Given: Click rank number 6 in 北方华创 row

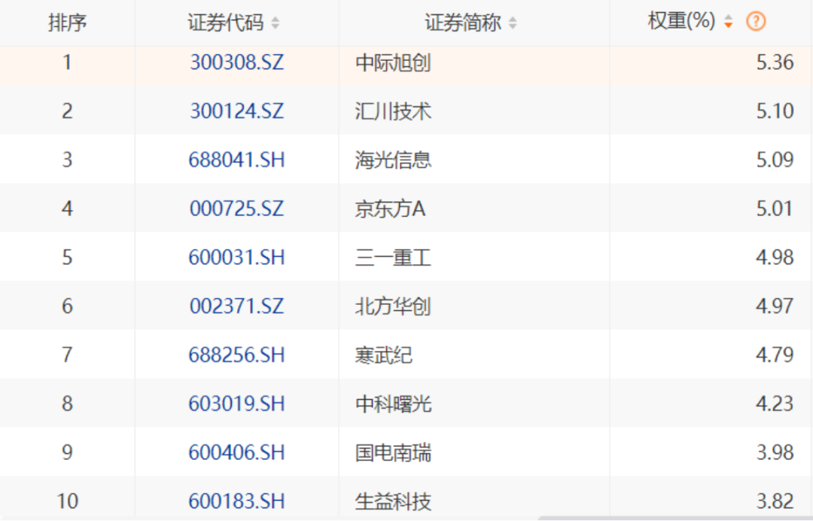Looking at the screenshot, I should click(x=67, y=306).
